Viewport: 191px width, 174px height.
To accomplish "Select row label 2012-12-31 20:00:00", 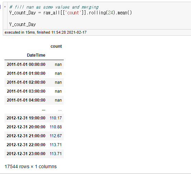I will pos(26,127).
